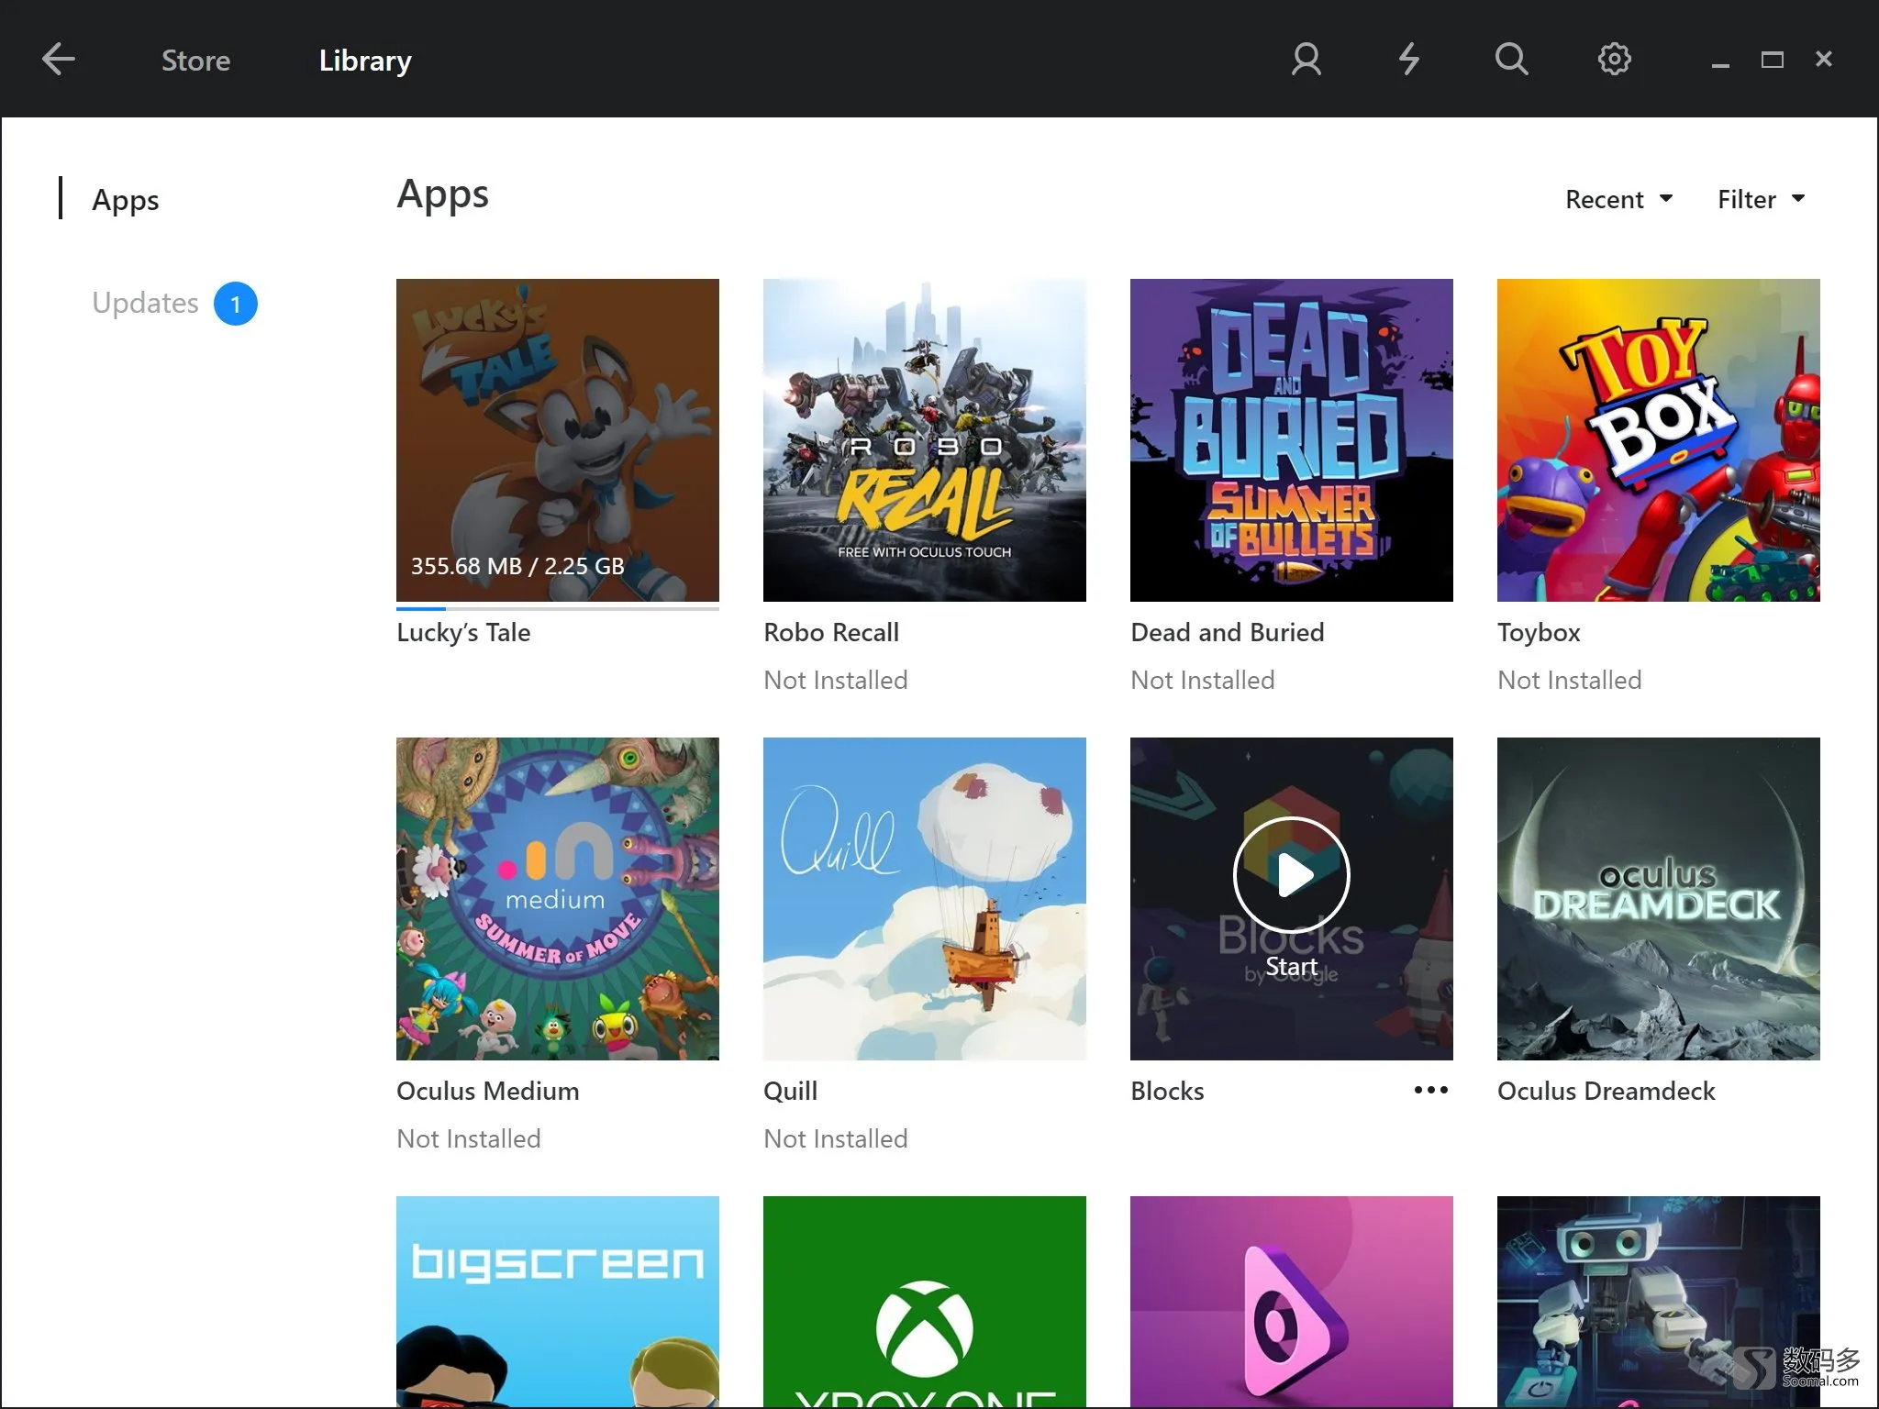Image resolution: width=1879 pixels, height=1409 pixels.
Task: Open Blocks three-dot options menu
Action: point(1431,1090)
